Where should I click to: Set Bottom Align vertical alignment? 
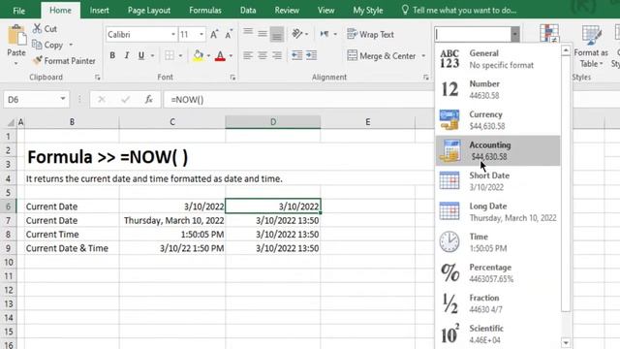(277, 35)
